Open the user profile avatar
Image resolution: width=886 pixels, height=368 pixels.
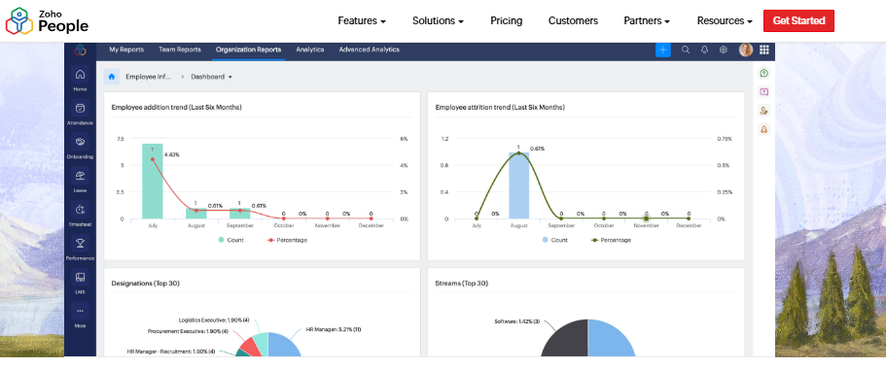pyautogui.click(x=746, y=50)
